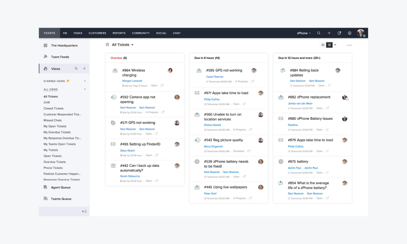Open the three-dot more options menu
This screenshot has width=407, height=244.
point(349,45)
